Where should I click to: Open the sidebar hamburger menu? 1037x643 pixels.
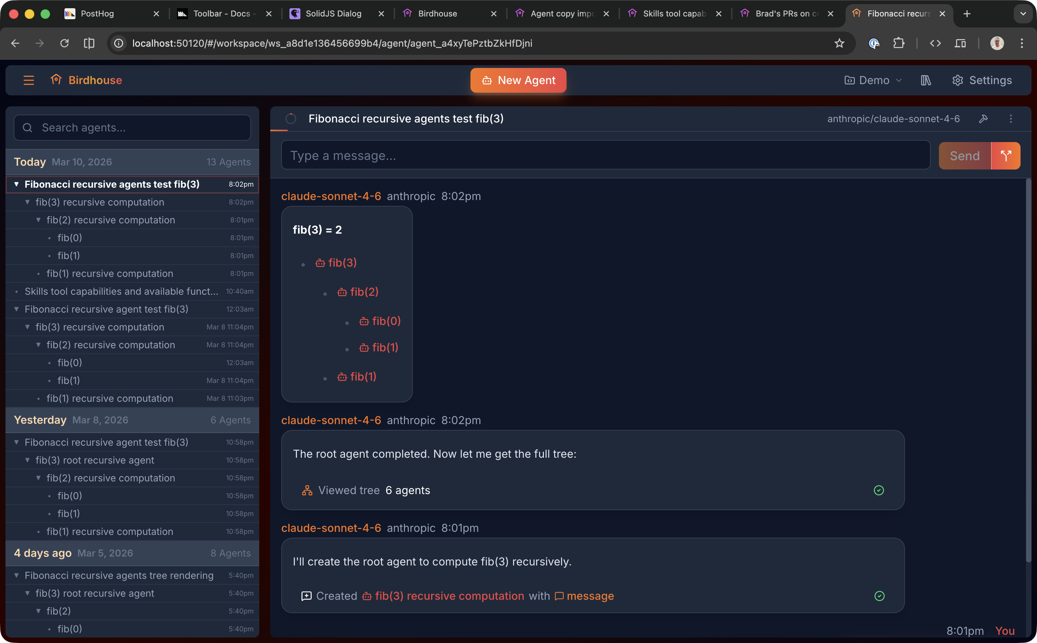click(x=28, y=80)
